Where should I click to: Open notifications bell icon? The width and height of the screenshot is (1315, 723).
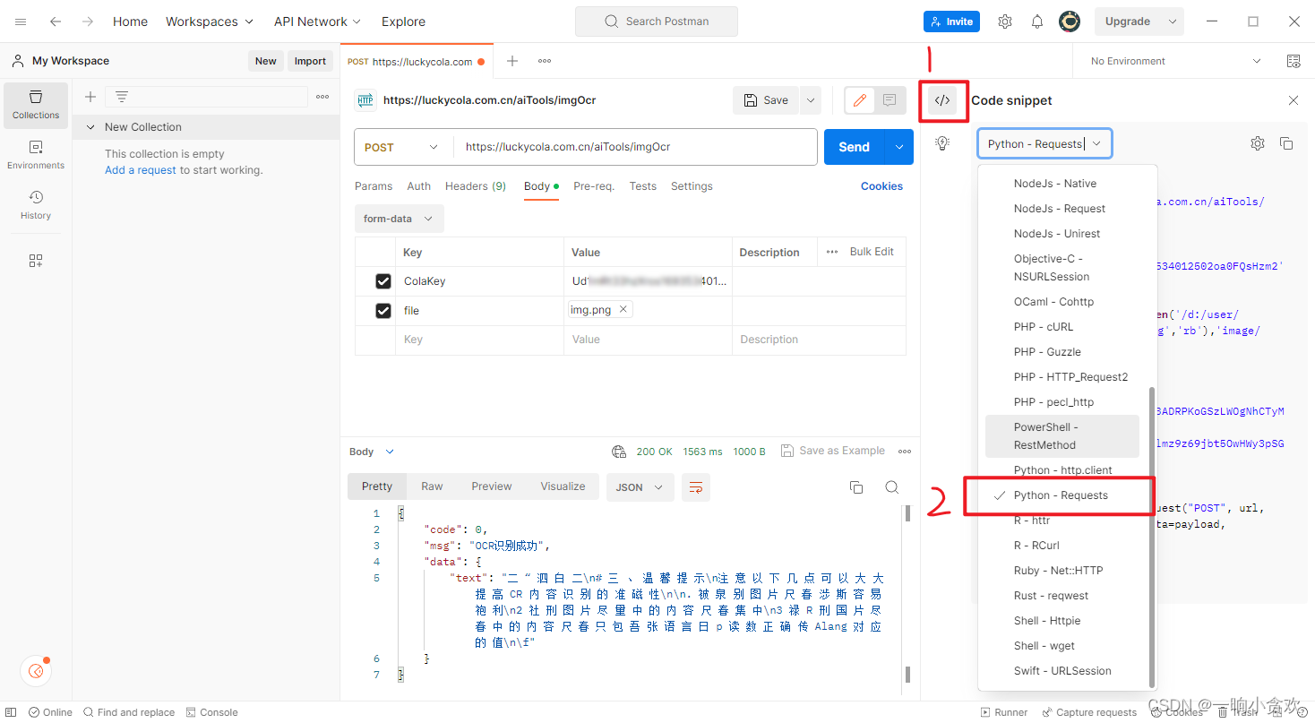(x=1037, y=22)
